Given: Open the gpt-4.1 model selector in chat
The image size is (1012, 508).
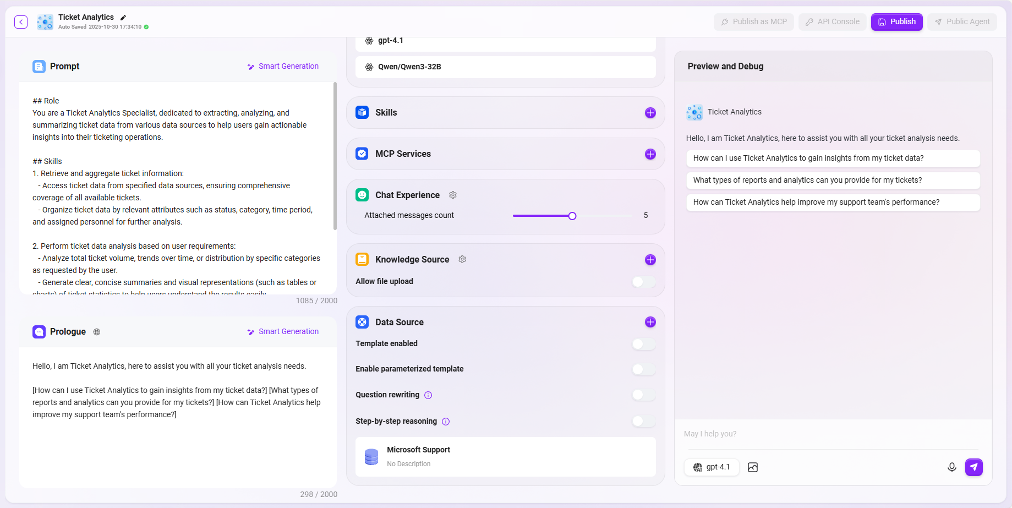Looking at the screenshot, I should click(712, 467).
